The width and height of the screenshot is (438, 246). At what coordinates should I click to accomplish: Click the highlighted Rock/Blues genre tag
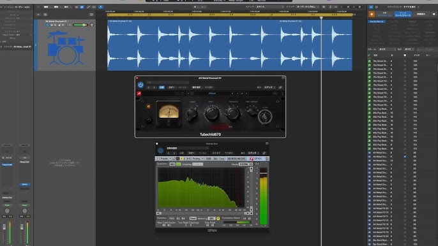376,22
